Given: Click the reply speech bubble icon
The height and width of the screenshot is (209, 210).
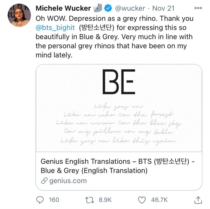Looking at the screenshot, I should pos(40,200).
